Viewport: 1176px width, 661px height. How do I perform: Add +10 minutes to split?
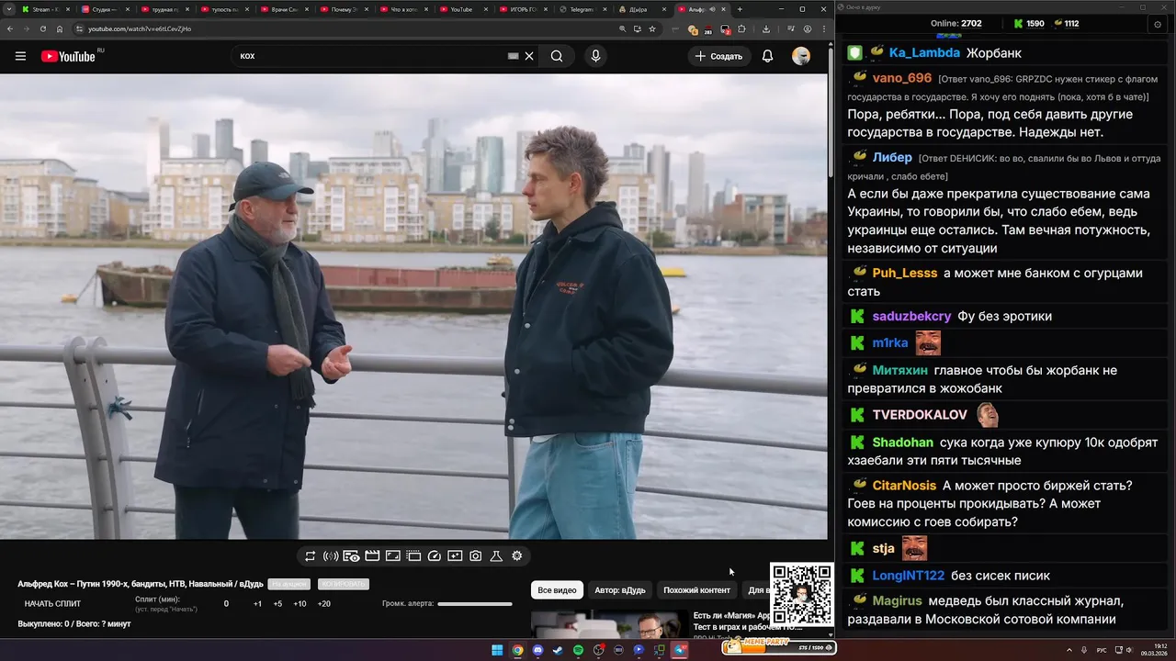[x=300, y=603]
